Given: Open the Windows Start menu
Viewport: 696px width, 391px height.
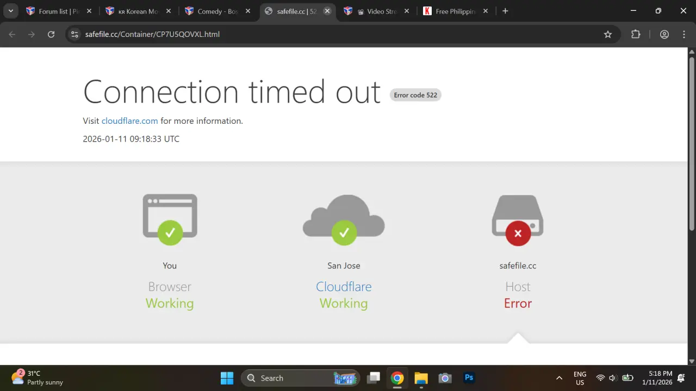Looking at the screenshot, I should 227,378.
